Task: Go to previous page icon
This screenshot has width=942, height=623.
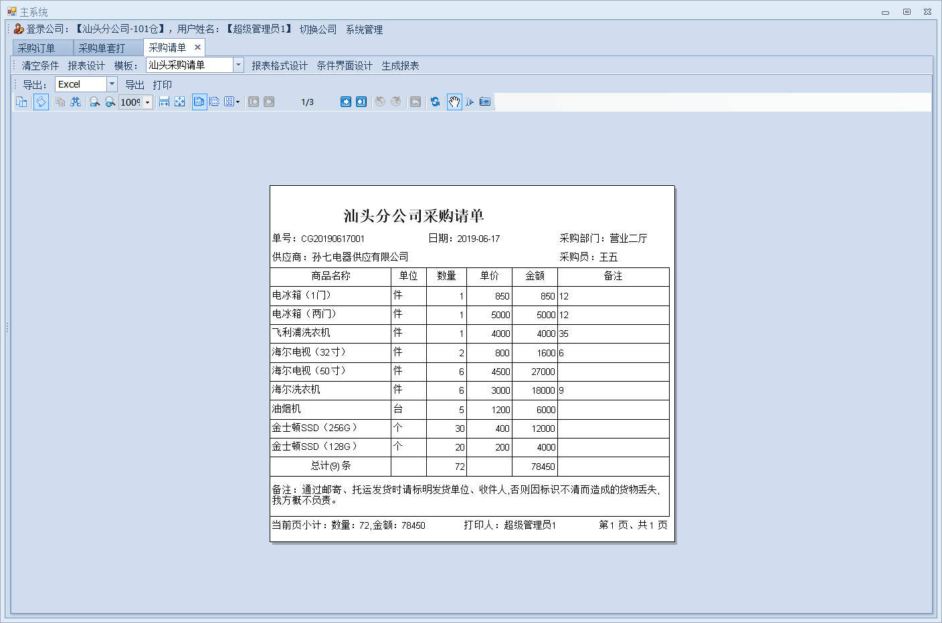Action: click(x=269, y=102)
